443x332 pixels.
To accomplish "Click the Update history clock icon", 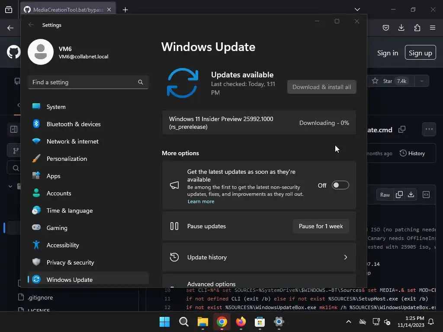I will point(174,257).
